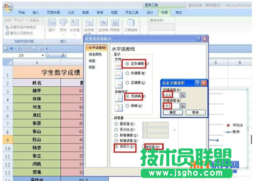Select column H header
254x181 pixels.
240,62
